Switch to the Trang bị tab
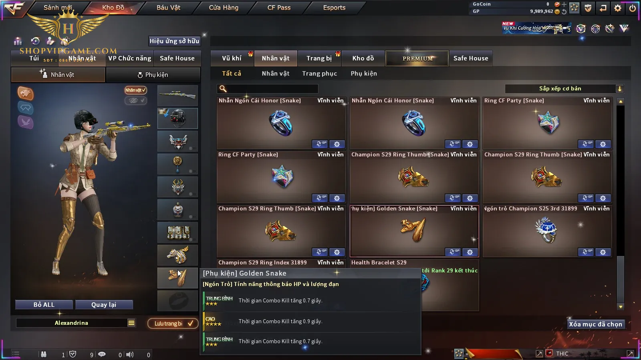Screen dimensions: 641x360 [x=319, y=58]
